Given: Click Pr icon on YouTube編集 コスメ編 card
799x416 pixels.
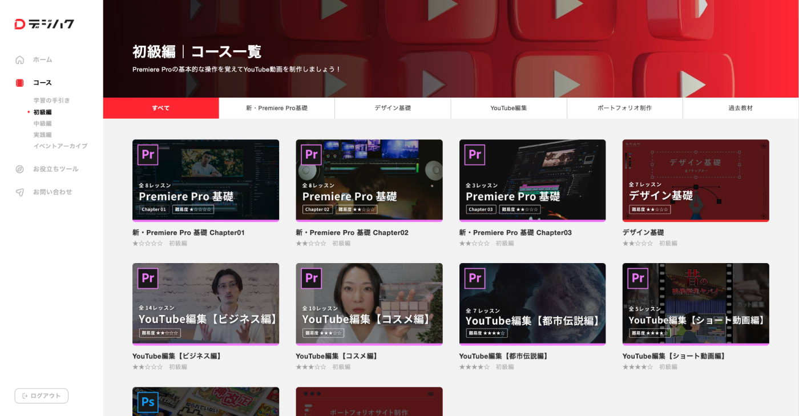Looking at the screenshot, I should [x=311, y=278].
